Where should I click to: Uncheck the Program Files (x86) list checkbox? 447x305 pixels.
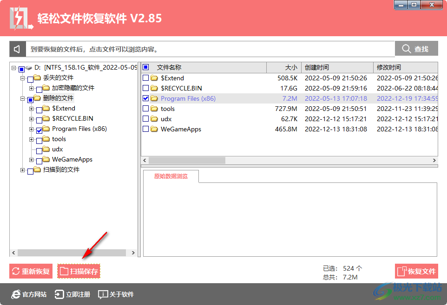click(x=146, y=98)
